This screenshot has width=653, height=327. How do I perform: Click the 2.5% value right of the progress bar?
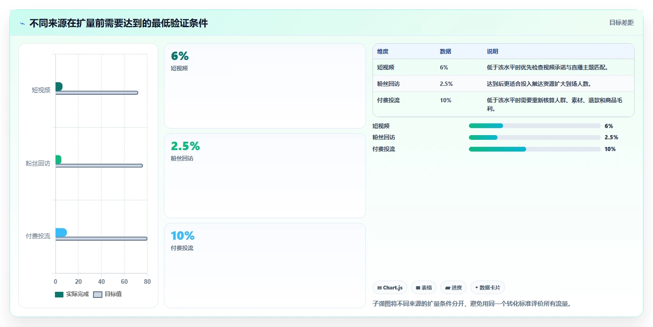point(611,137)
